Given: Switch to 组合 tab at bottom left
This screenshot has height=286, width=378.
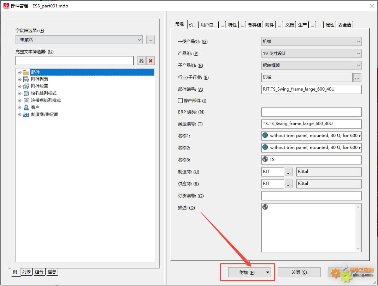Looking at the screenshot, I should [x=39, y=272].
